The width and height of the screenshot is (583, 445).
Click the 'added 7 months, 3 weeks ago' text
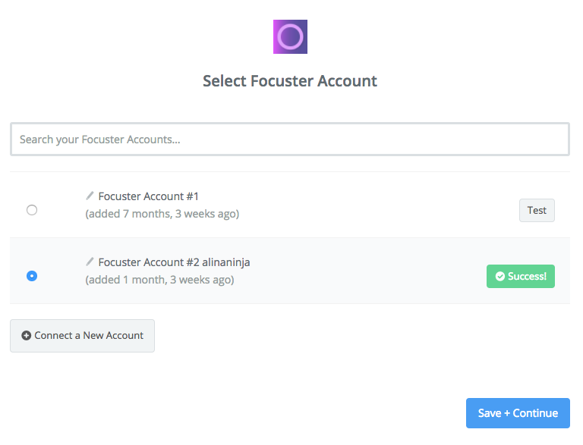[x=162, y=214]
